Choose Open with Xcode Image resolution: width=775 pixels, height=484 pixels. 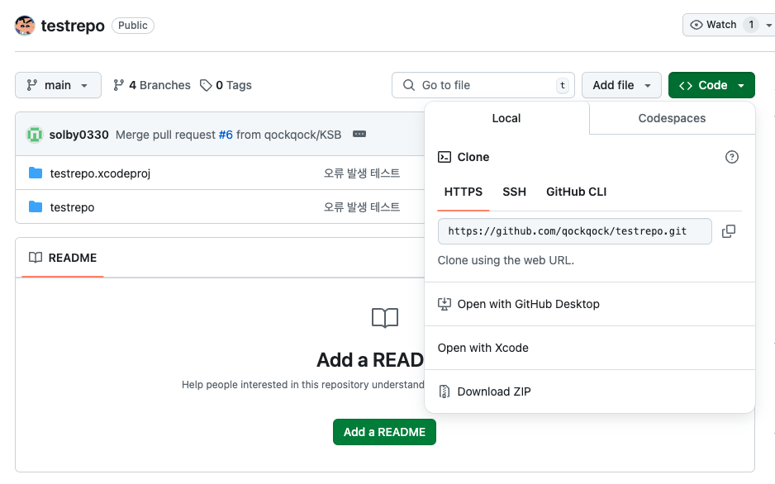[589, 348]
